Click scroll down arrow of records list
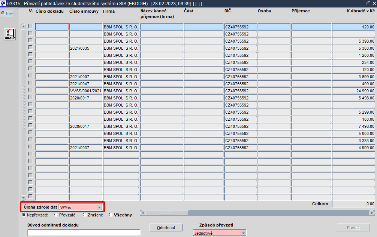This screenshot has width=377, height=237. 23,197
